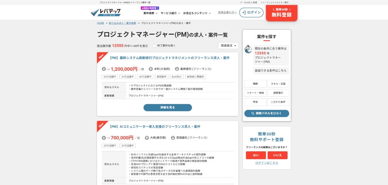The height and width of the screenshot is (185, 388).
Task: Open the スキル・言語 filter
Action: pyautogui.click(x=278, y=84)
